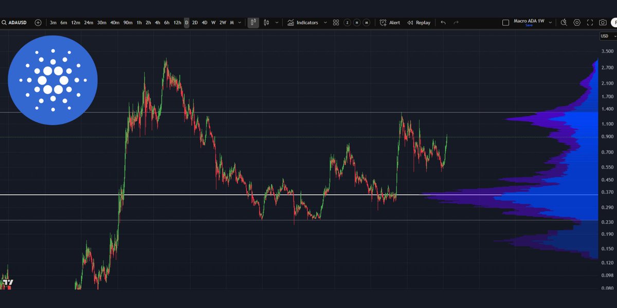Switch to the 6m timeframe
Screen dimensions: 617x308
(64, 23)
